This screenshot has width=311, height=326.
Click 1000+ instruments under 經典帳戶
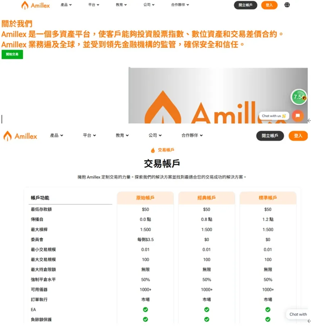pos(206,289)
